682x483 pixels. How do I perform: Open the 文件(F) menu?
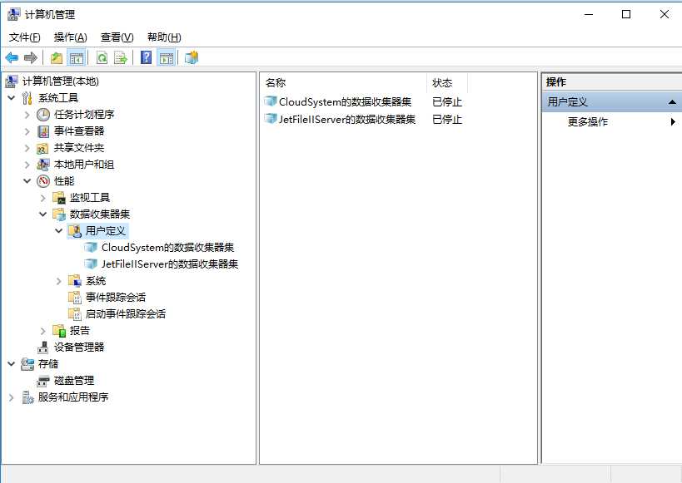(25, 37)
